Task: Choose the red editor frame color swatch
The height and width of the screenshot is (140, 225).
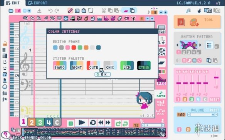Action: tap(74, 47)
